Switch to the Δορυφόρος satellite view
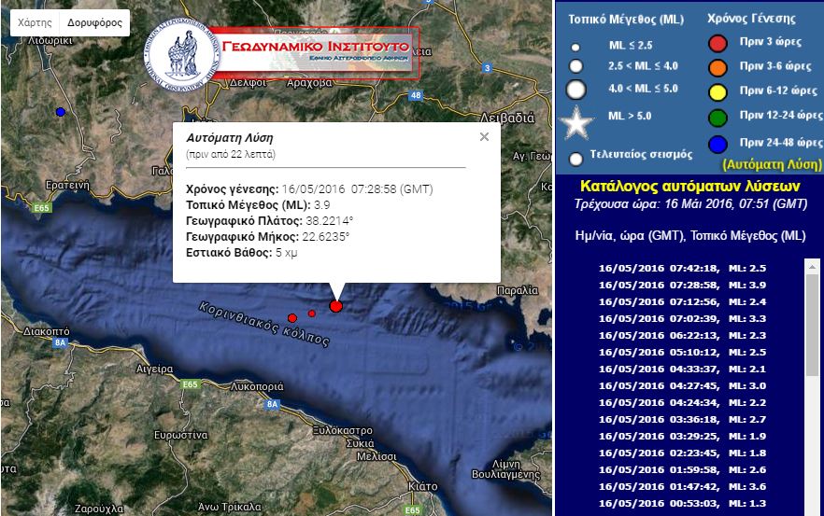Image resolution: width=824 pixels, height=516 pixels. coord(95,22)
